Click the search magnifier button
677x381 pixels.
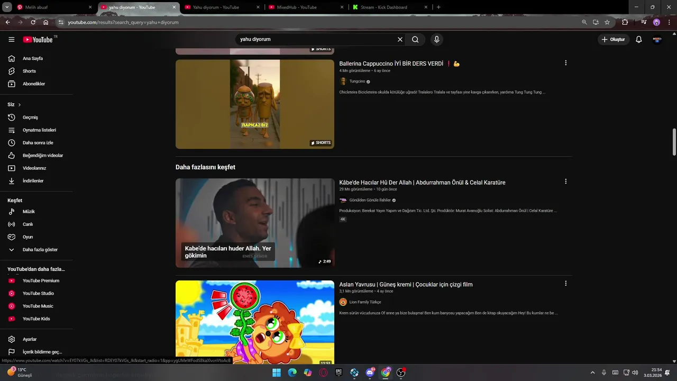pos(415,40)
